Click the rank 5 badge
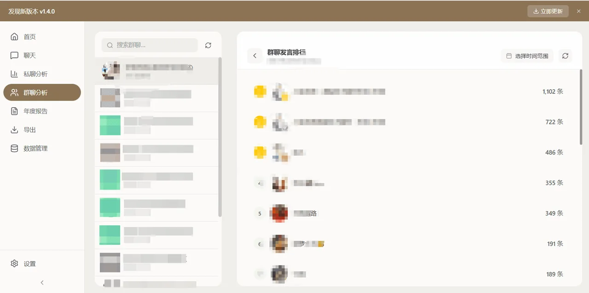 pos(260,213)
